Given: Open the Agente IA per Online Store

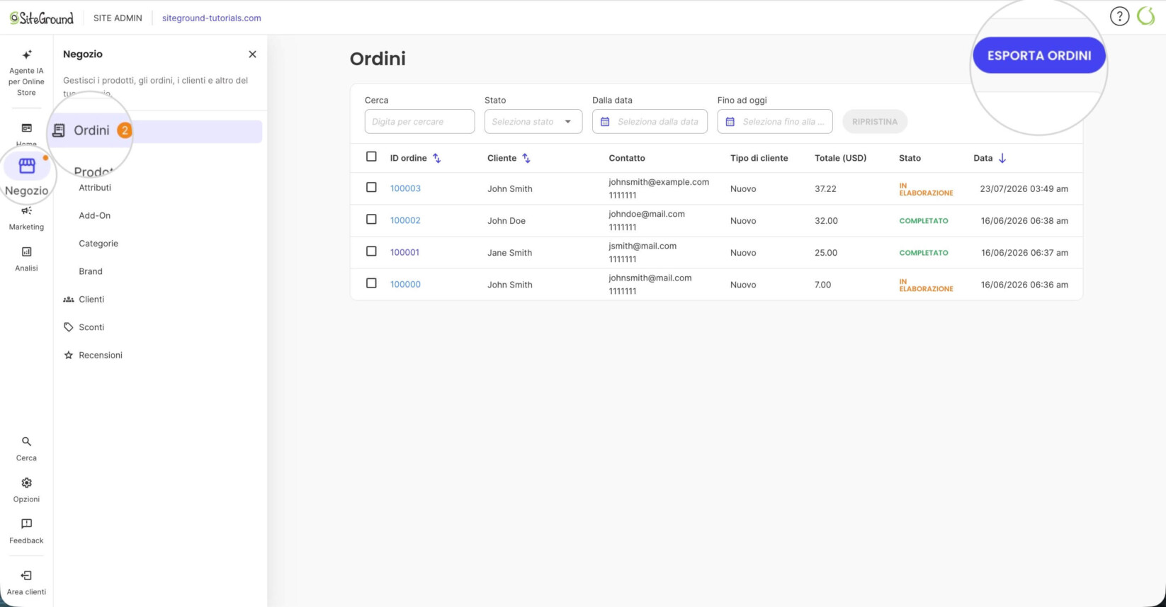Looking at the screenshot, I should click(x=26, y=73).
